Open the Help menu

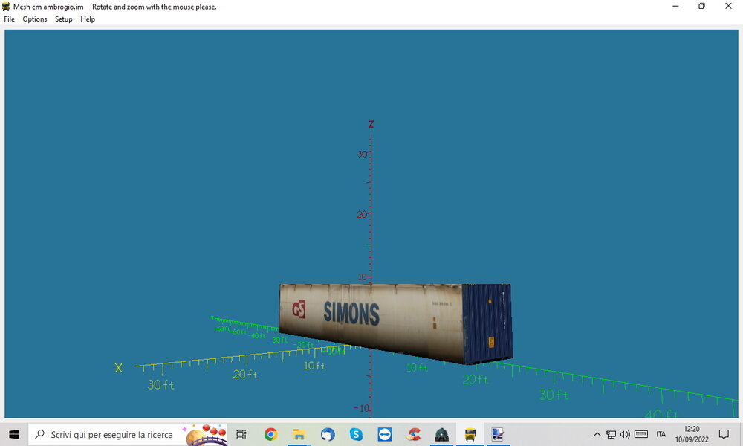(x=88, y=19)
